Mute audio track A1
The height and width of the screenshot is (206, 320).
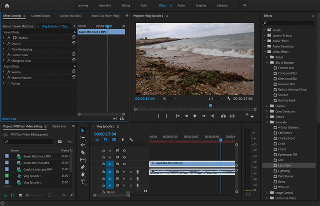124,172
